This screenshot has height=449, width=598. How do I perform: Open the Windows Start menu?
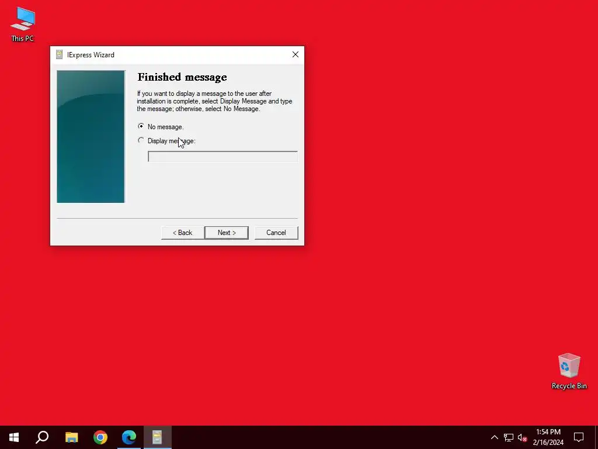14,437
